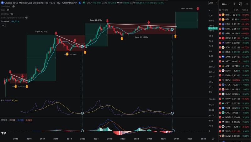Screen dimensions: 251x142
Task: Toggle the red flag on the CAKE row
Action: coord(220,113)
